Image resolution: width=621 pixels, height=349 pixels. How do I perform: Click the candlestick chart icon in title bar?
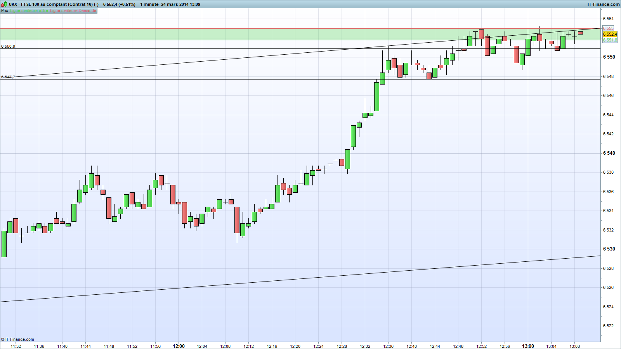(4, 4)
